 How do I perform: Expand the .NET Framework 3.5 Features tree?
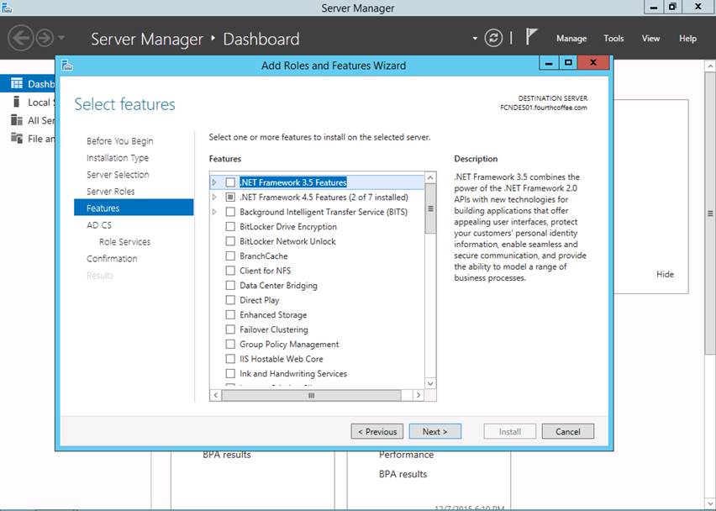[x=215, y=182]
